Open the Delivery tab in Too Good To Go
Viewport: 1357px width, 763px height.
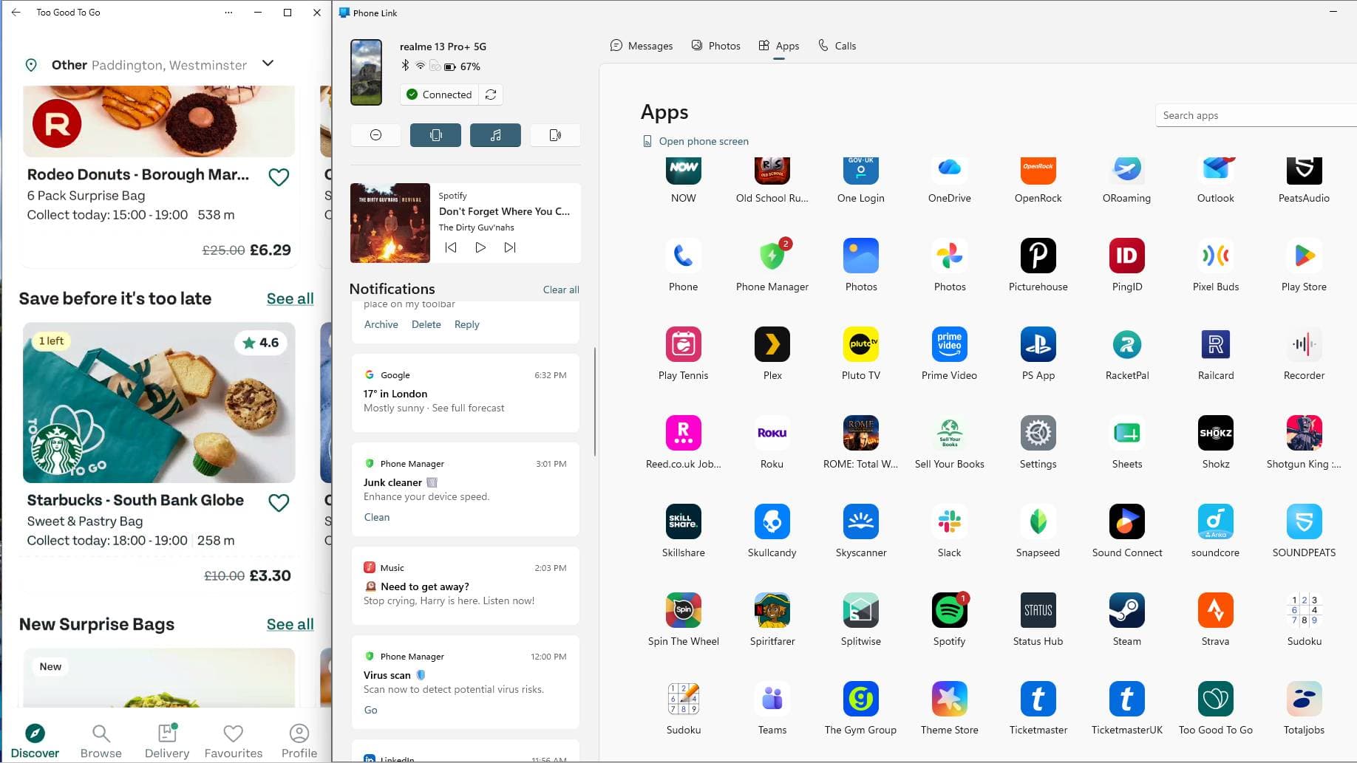tap(167, 742)
